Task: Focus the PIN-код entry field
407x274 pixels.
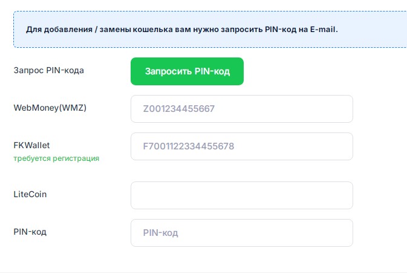Action: [x=241, y=233]
